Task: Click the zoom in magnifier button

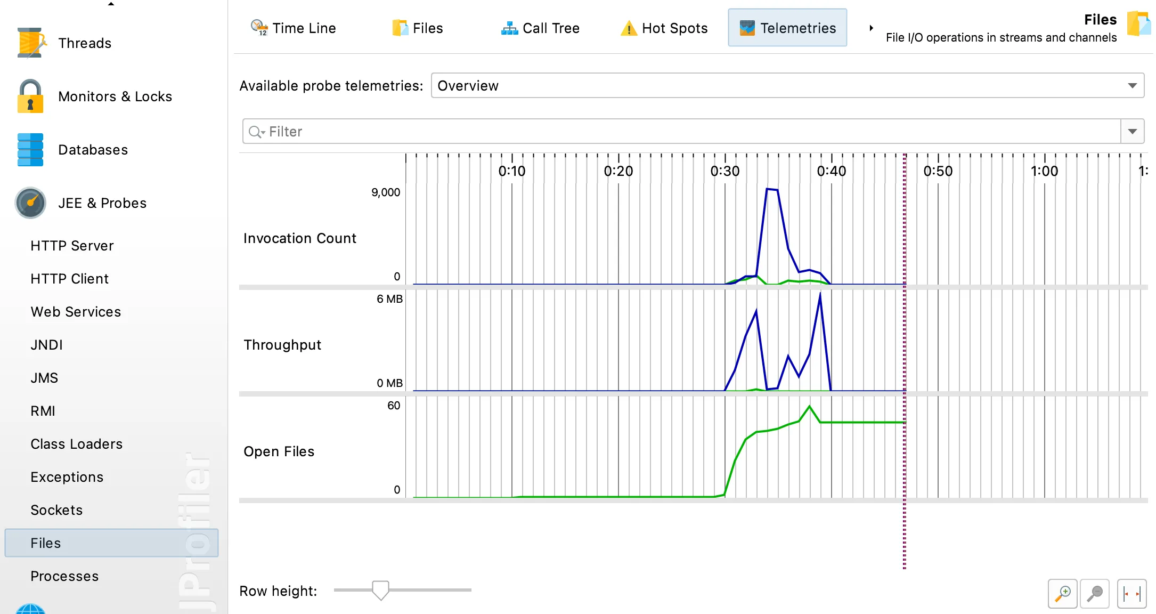Action: (x=1062, y=593)
